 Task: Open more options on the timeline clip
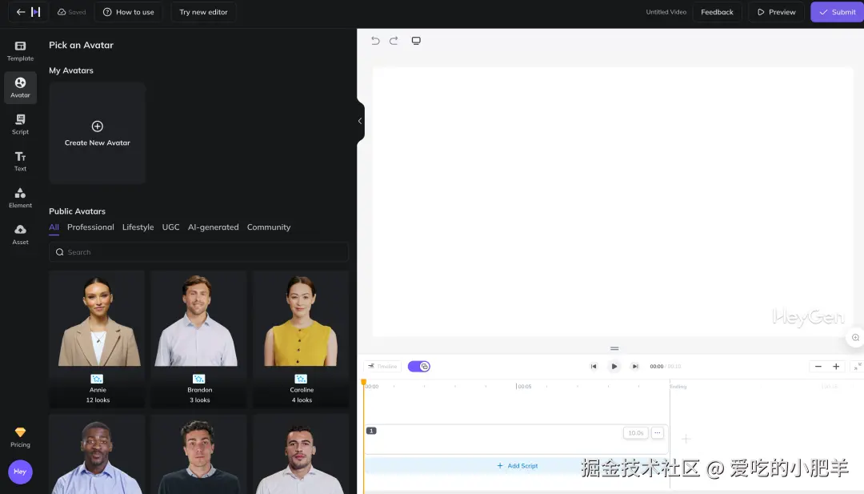(x=657, y=432)
